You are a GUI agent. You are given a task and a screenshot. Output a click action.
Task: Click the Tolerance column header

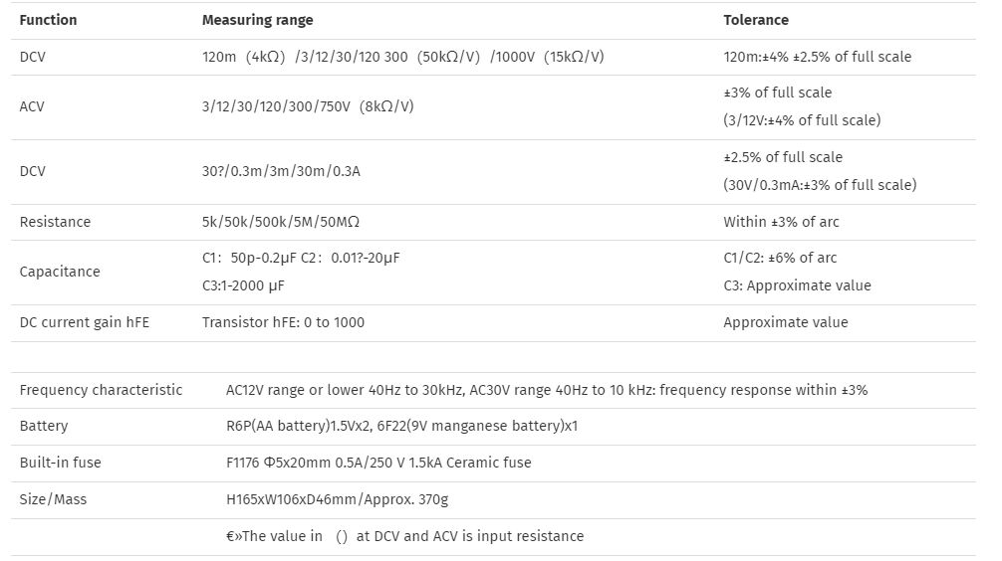(756, 20)
